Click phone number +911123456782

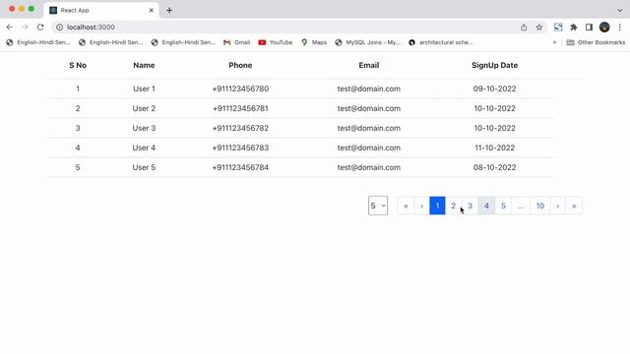click(240, 128)
